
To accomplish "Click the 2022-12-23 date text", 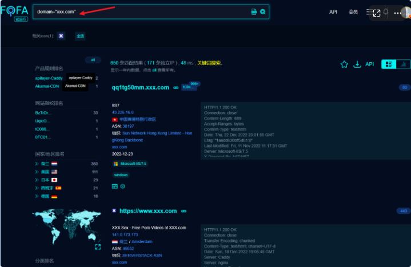I will 122,154.
